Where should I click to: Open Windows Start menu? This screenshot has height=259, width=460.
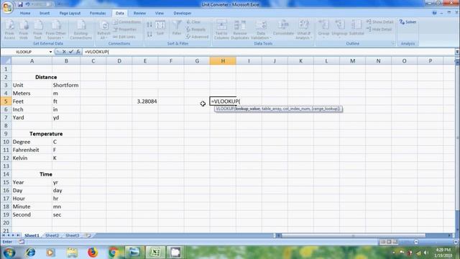(x=9, y=253)
